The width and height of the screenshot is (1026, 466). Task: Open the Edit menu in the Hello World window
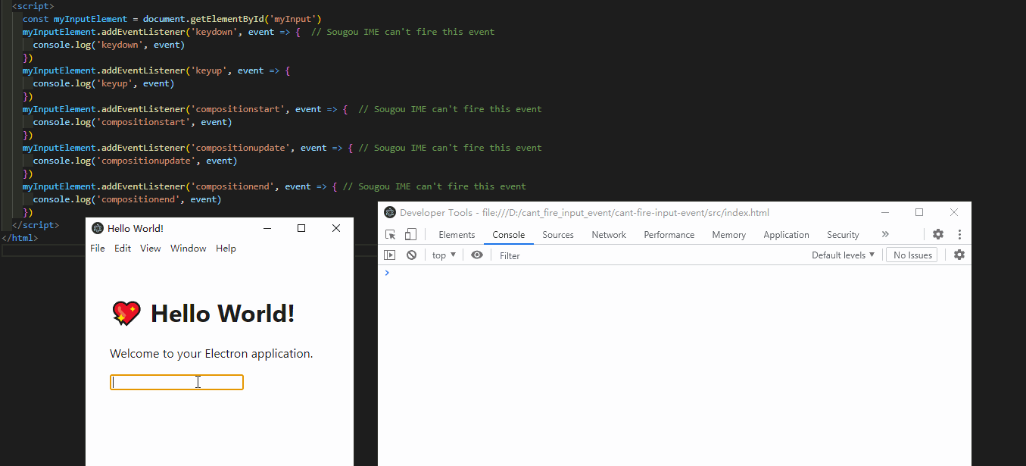pos(123,249)
